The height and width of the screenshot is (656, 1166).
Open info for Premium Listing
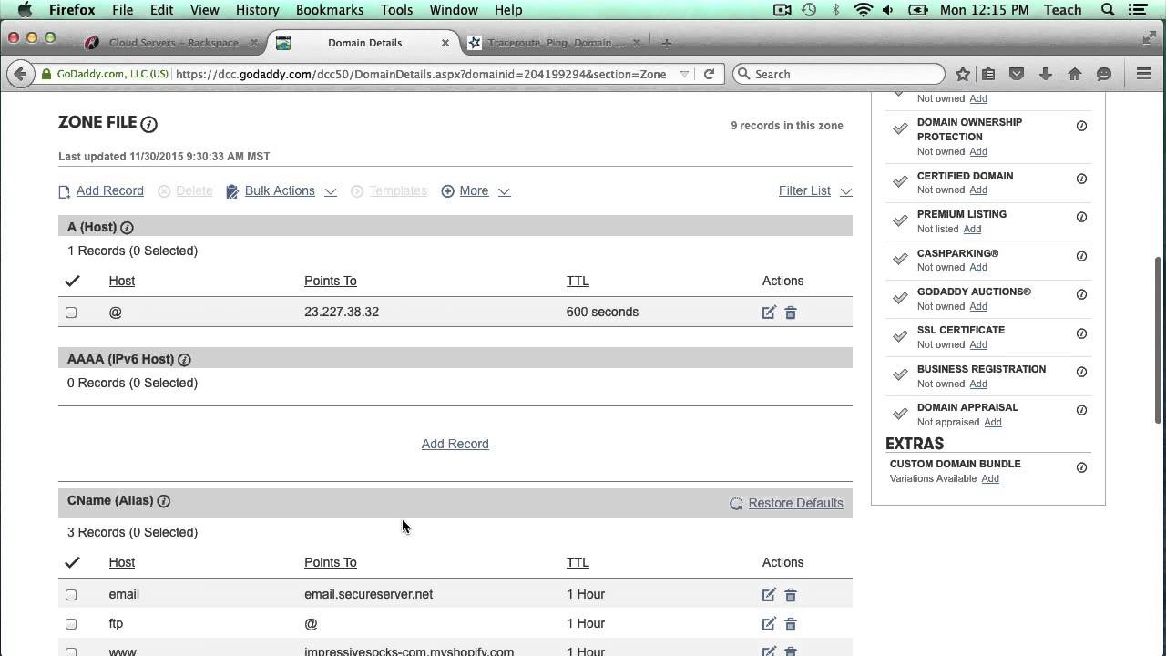[x=1081, y=217]
